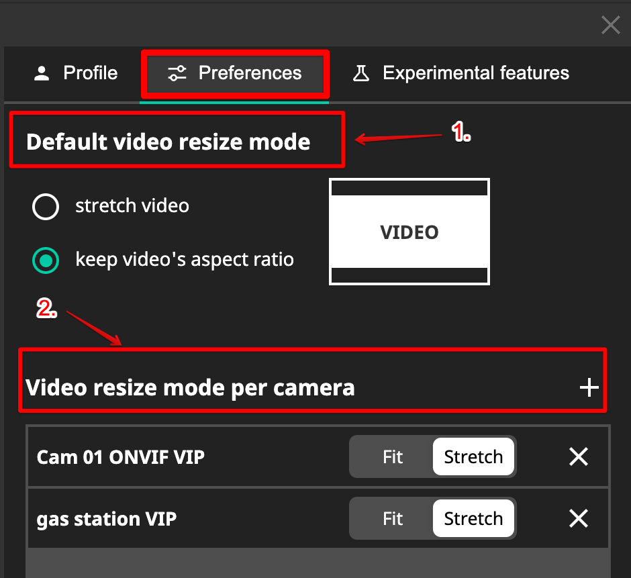Click the Experimental features flask icon
This screenshot has height=578, width=631.
361,73
